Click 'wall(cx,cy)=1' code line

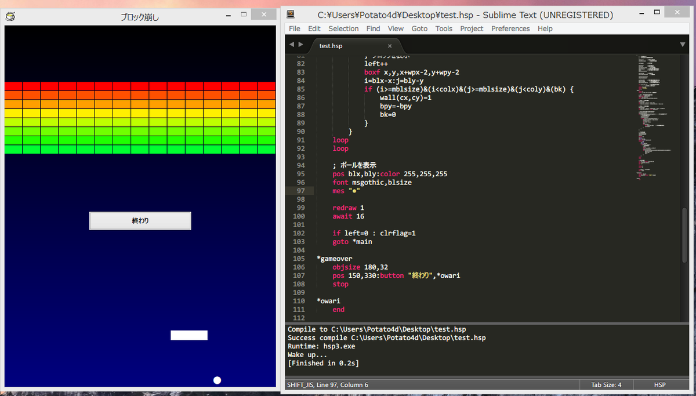[406, 98]
